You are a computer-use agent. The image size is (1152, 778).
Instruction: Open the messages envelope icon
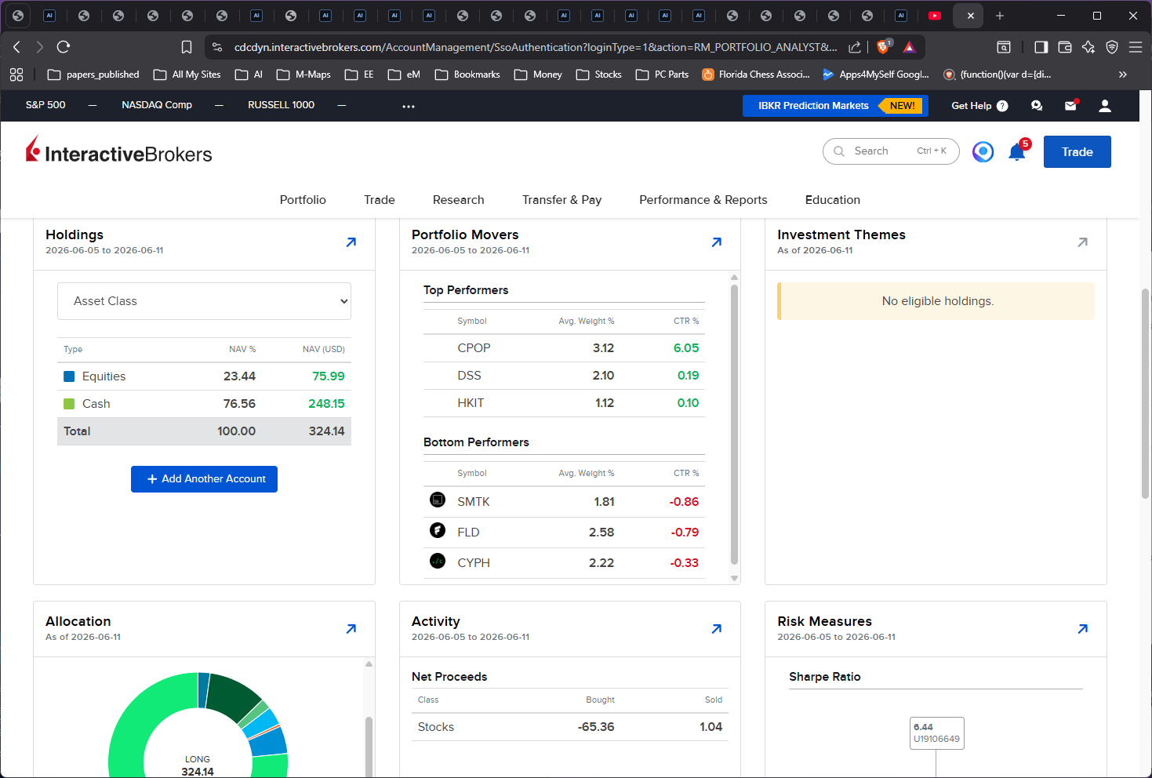tap(1070, 106)
